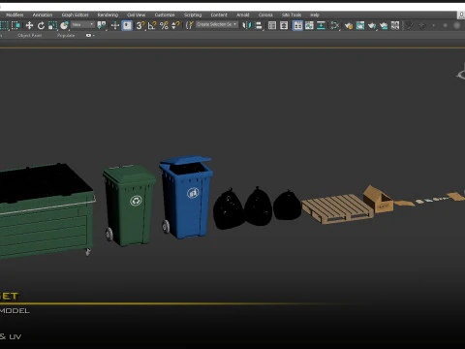Switch to the Object Paint ribbon tab
This screenshot has height=349, width=465.
30,35
